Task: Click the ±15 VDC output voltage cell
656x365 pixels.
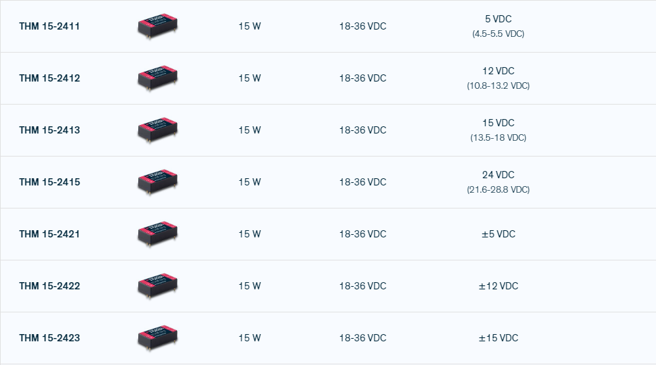Action: [x=498, y=338]
